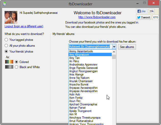The width and height of the screenshot is (161, 125).
Task: Select Arin M from list
Action: (x=90, y=114)
